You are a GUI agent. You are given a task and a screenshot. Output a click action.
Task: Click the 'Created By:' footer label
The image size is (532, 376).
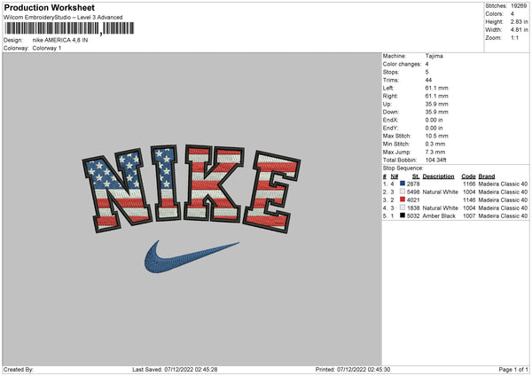coord(19,369)
